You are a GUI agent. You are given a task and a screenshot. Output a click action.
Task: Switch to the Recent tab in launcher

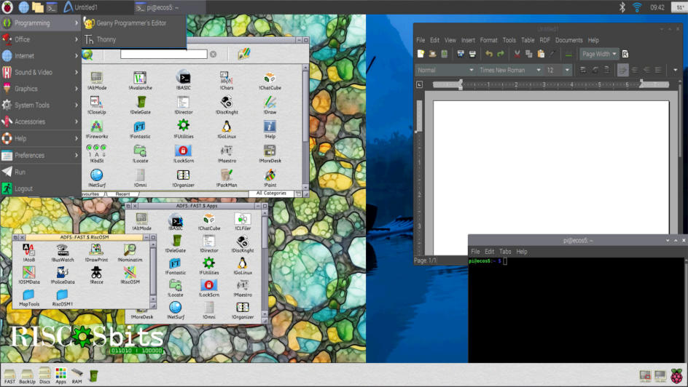[123, 193]
